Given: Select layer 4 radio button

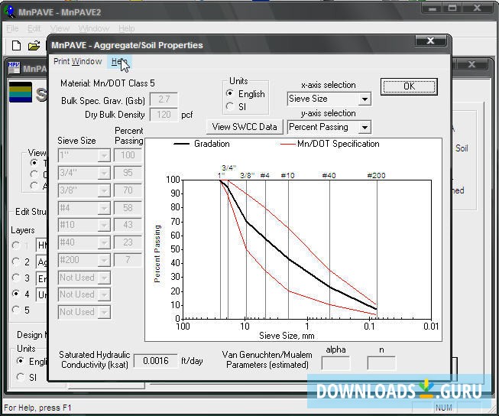Looking at the screenshot, I should [15, 294].
